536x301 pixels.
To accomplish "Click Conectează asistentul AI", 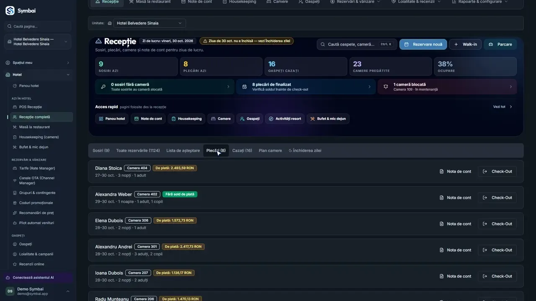I will 38,278.
